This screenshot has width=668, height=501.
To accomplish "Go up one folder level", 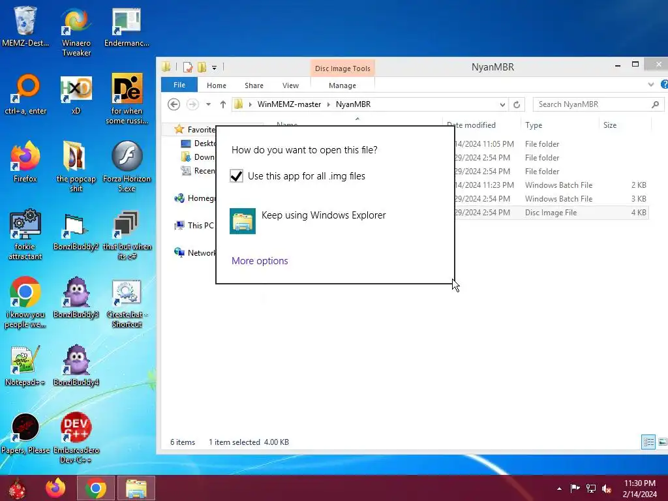I will [x=223, y=104].
